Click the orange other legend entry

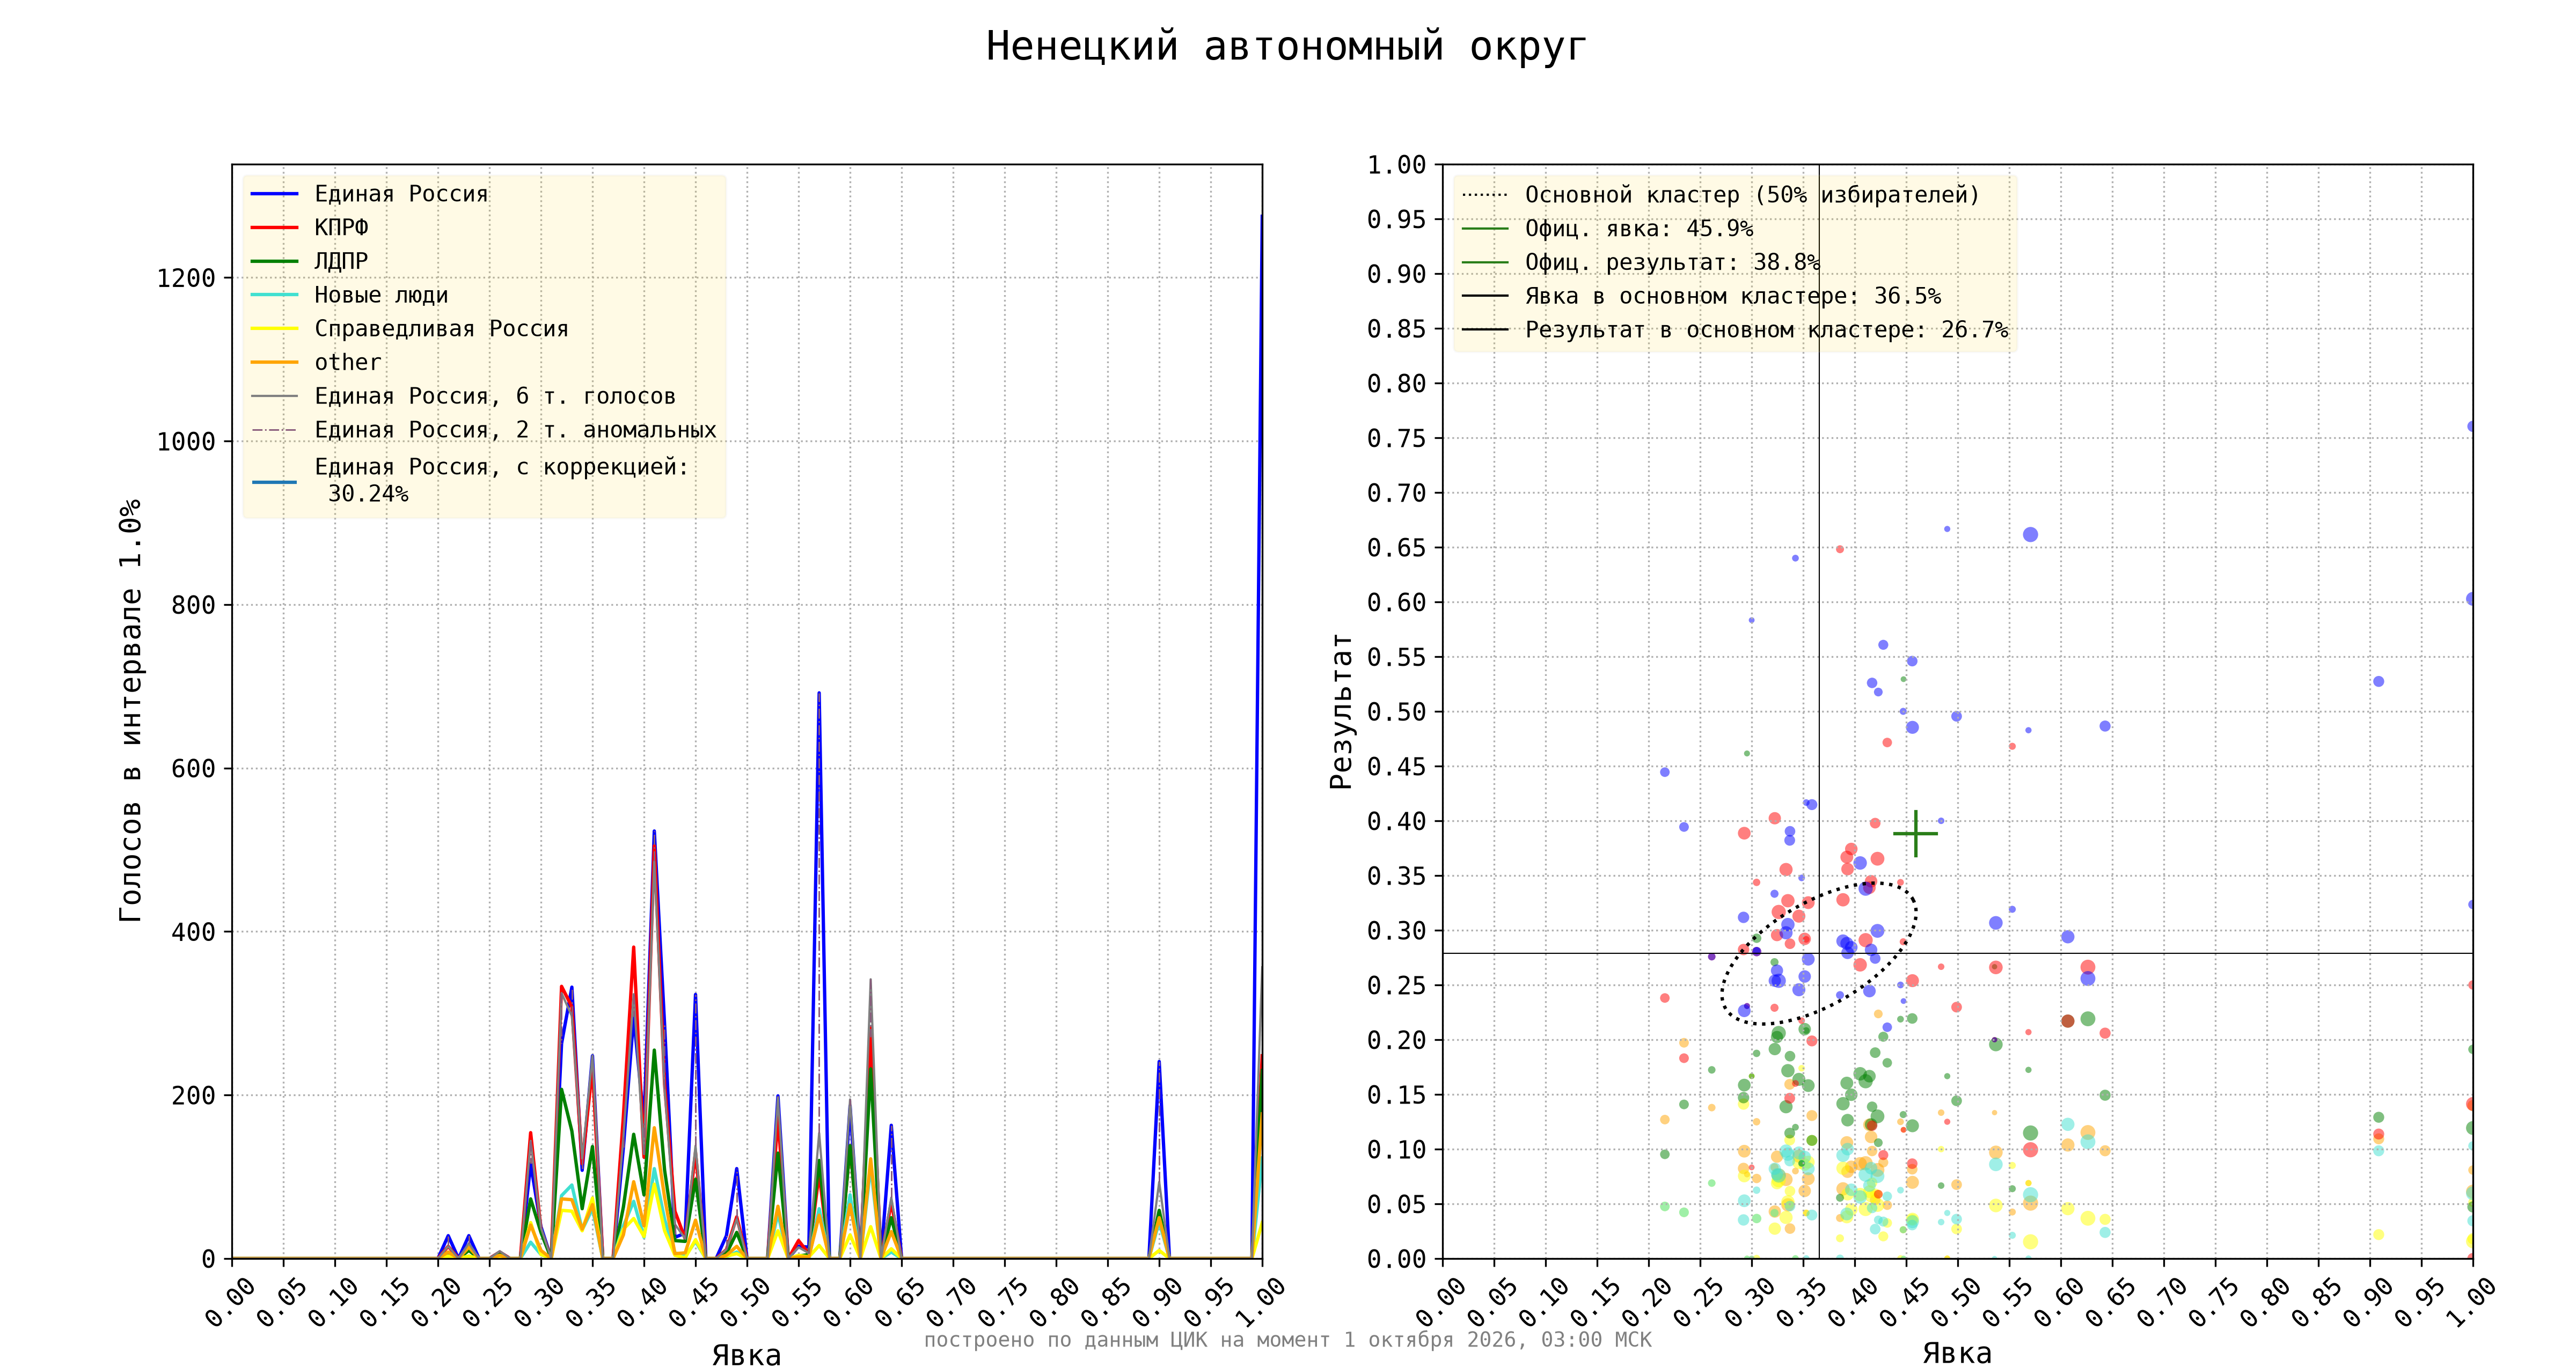(x=316, y=362)
